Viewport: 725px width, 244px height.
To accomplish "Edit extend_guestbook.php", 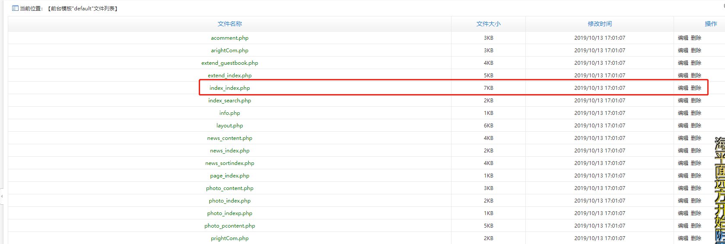I will pyautogui.click(x=683, y=63).
